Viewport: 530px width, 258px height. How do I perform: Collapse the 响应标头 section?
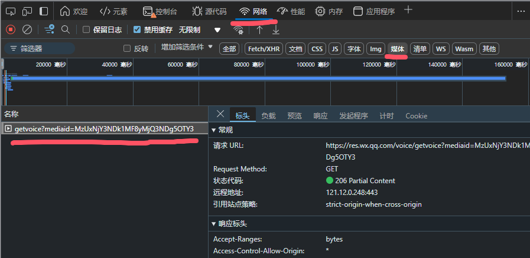(214, 224)
